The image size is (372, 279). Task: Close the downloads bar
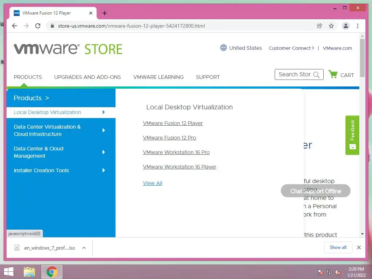359,247
